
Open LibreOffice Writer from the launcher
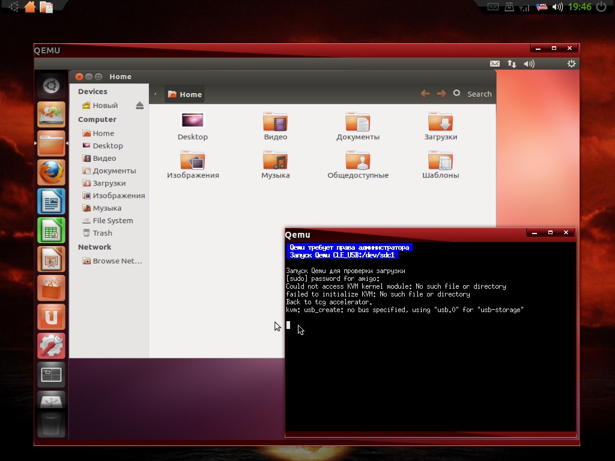[51, 202]
